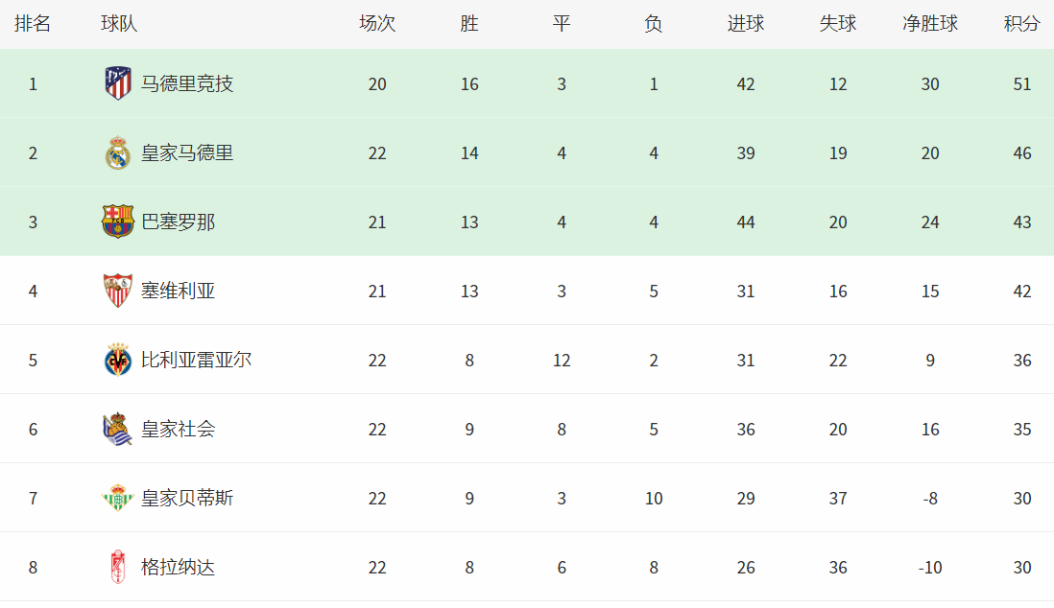Viewport: 1054px width, 608px height.
Task: Select the 皇家社会 team name
Action: [179, 430]
